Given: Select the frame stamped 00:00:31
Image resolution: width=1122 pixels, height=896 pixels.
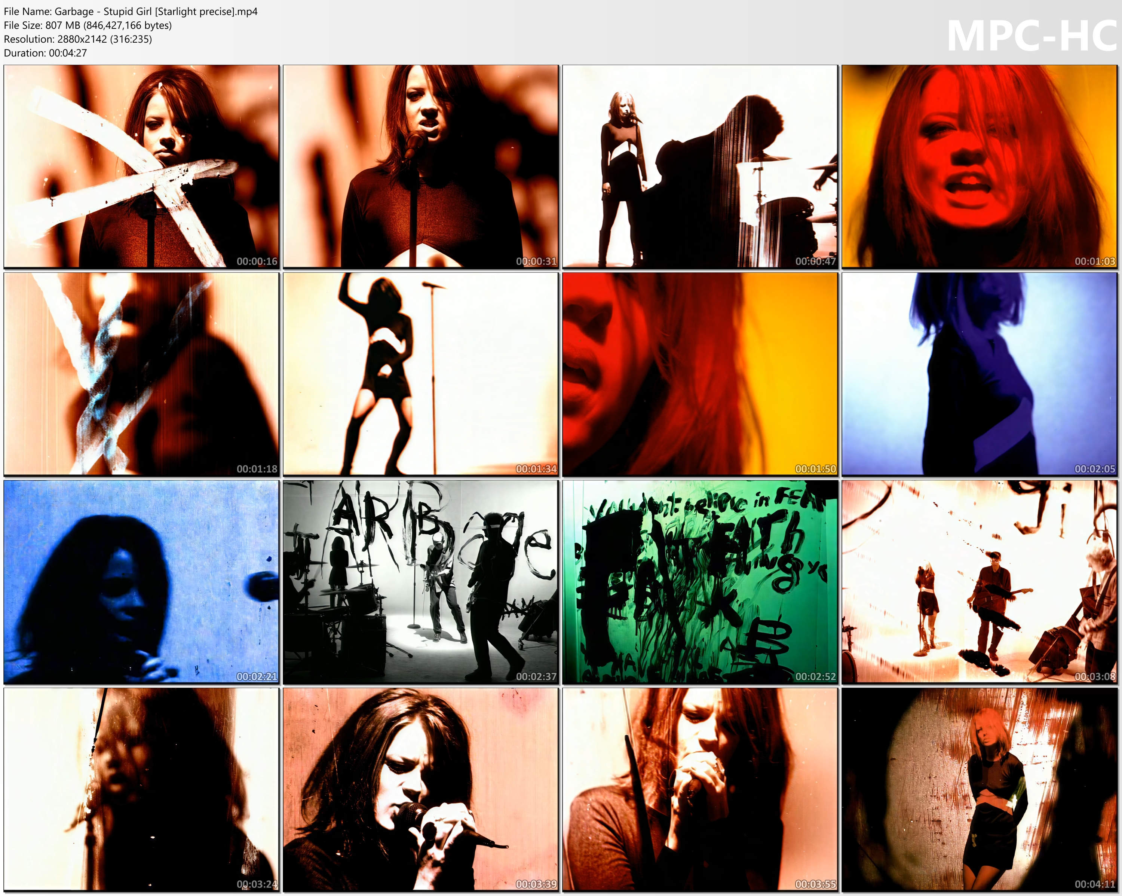Looking at the screenshot, I should click(420, 166).
